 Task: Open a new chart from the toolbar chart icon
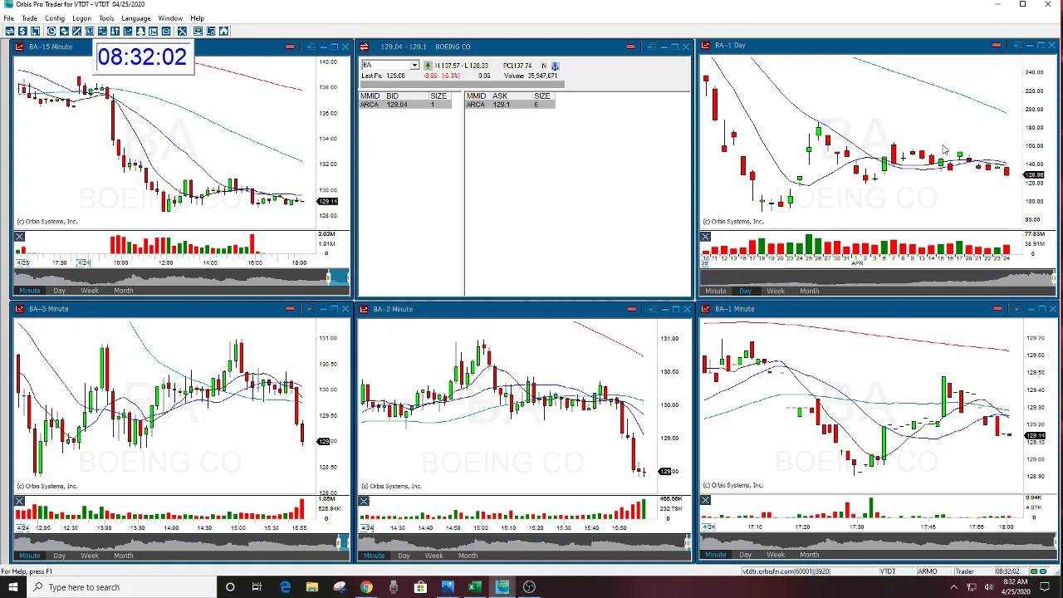pyautogui.click(x=128, y=31)
